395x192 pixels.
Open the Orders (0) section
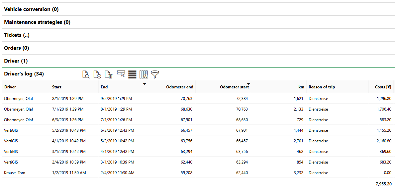click(x=17, y=48)
